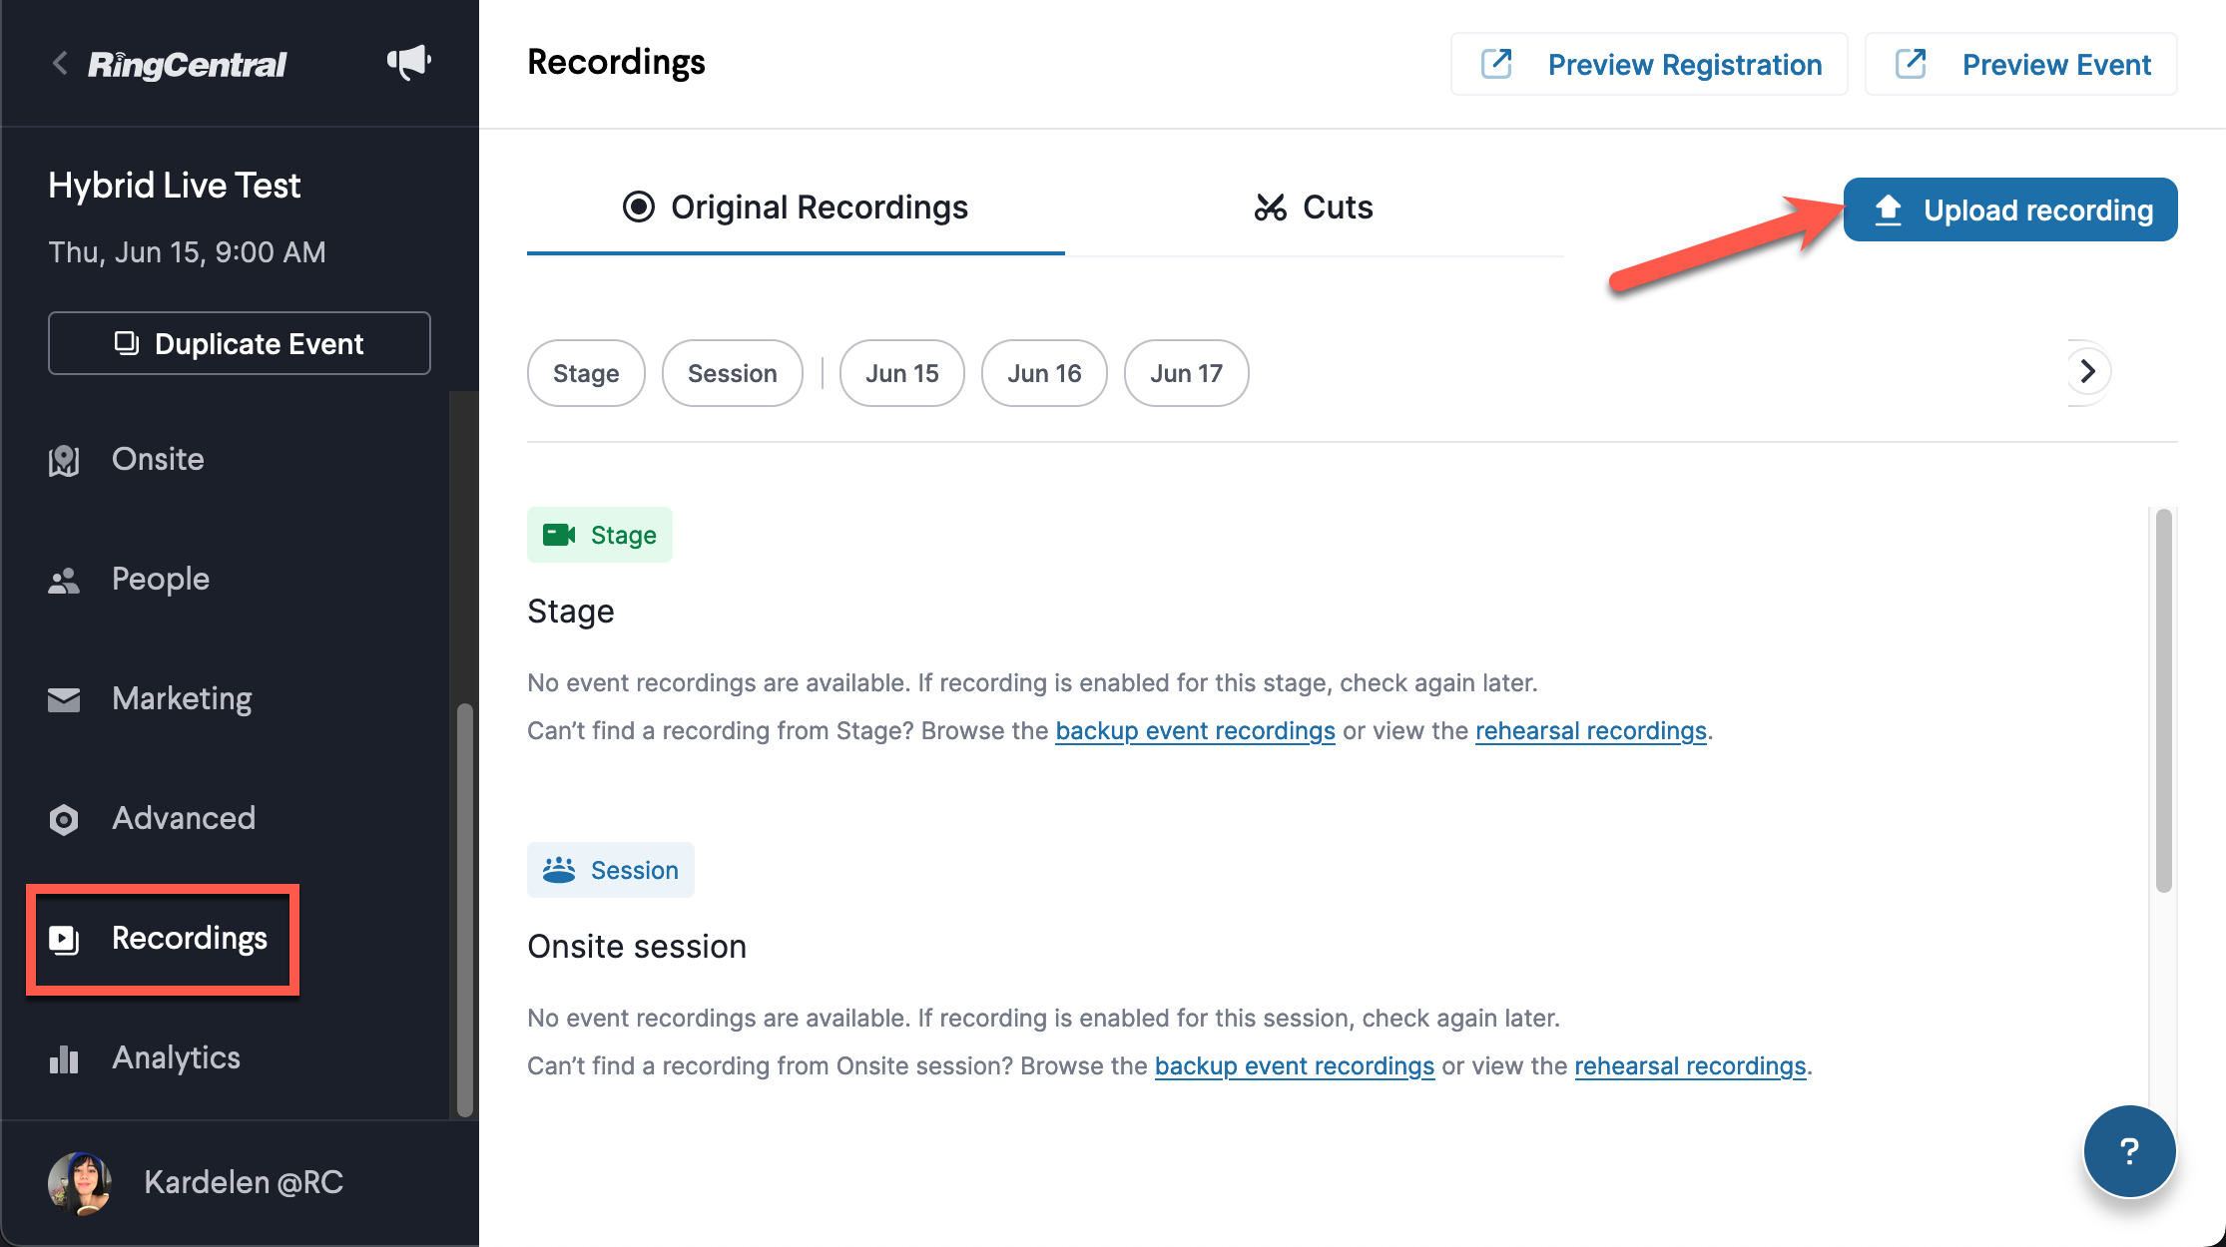Image resolution: width=2226 pixels, height=1247 pixels.
Task: Open backup event recordings link under Stage
Action: pyautogui.click(x=1195, y=731)
